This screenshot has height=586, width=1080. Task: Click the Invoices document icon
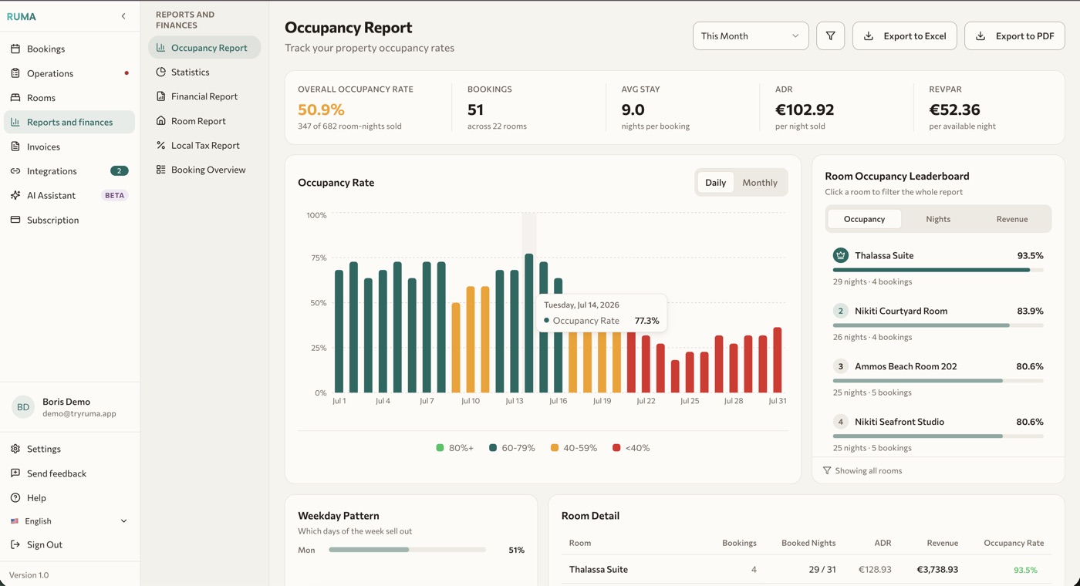click(15, 146)
